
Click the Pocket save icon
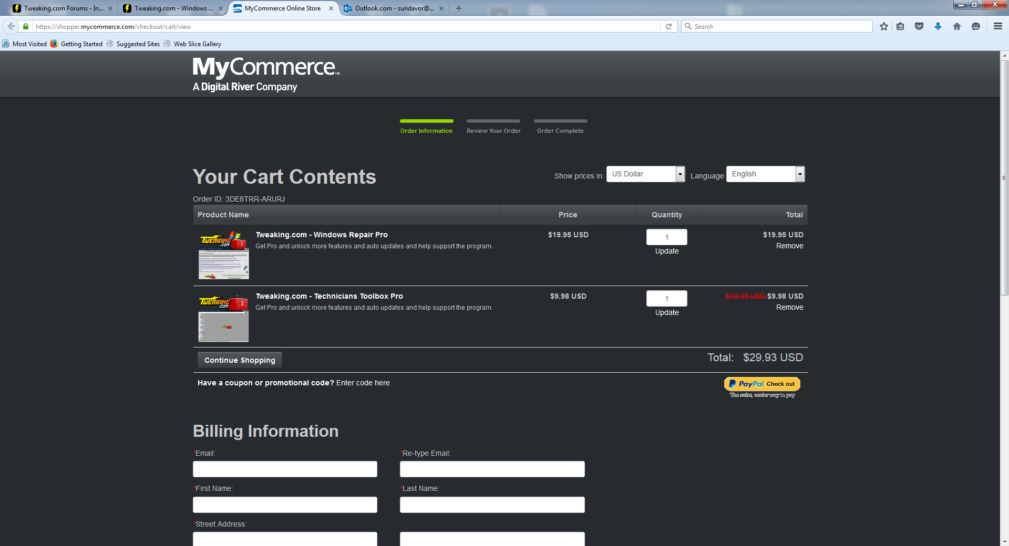(919, 26)
